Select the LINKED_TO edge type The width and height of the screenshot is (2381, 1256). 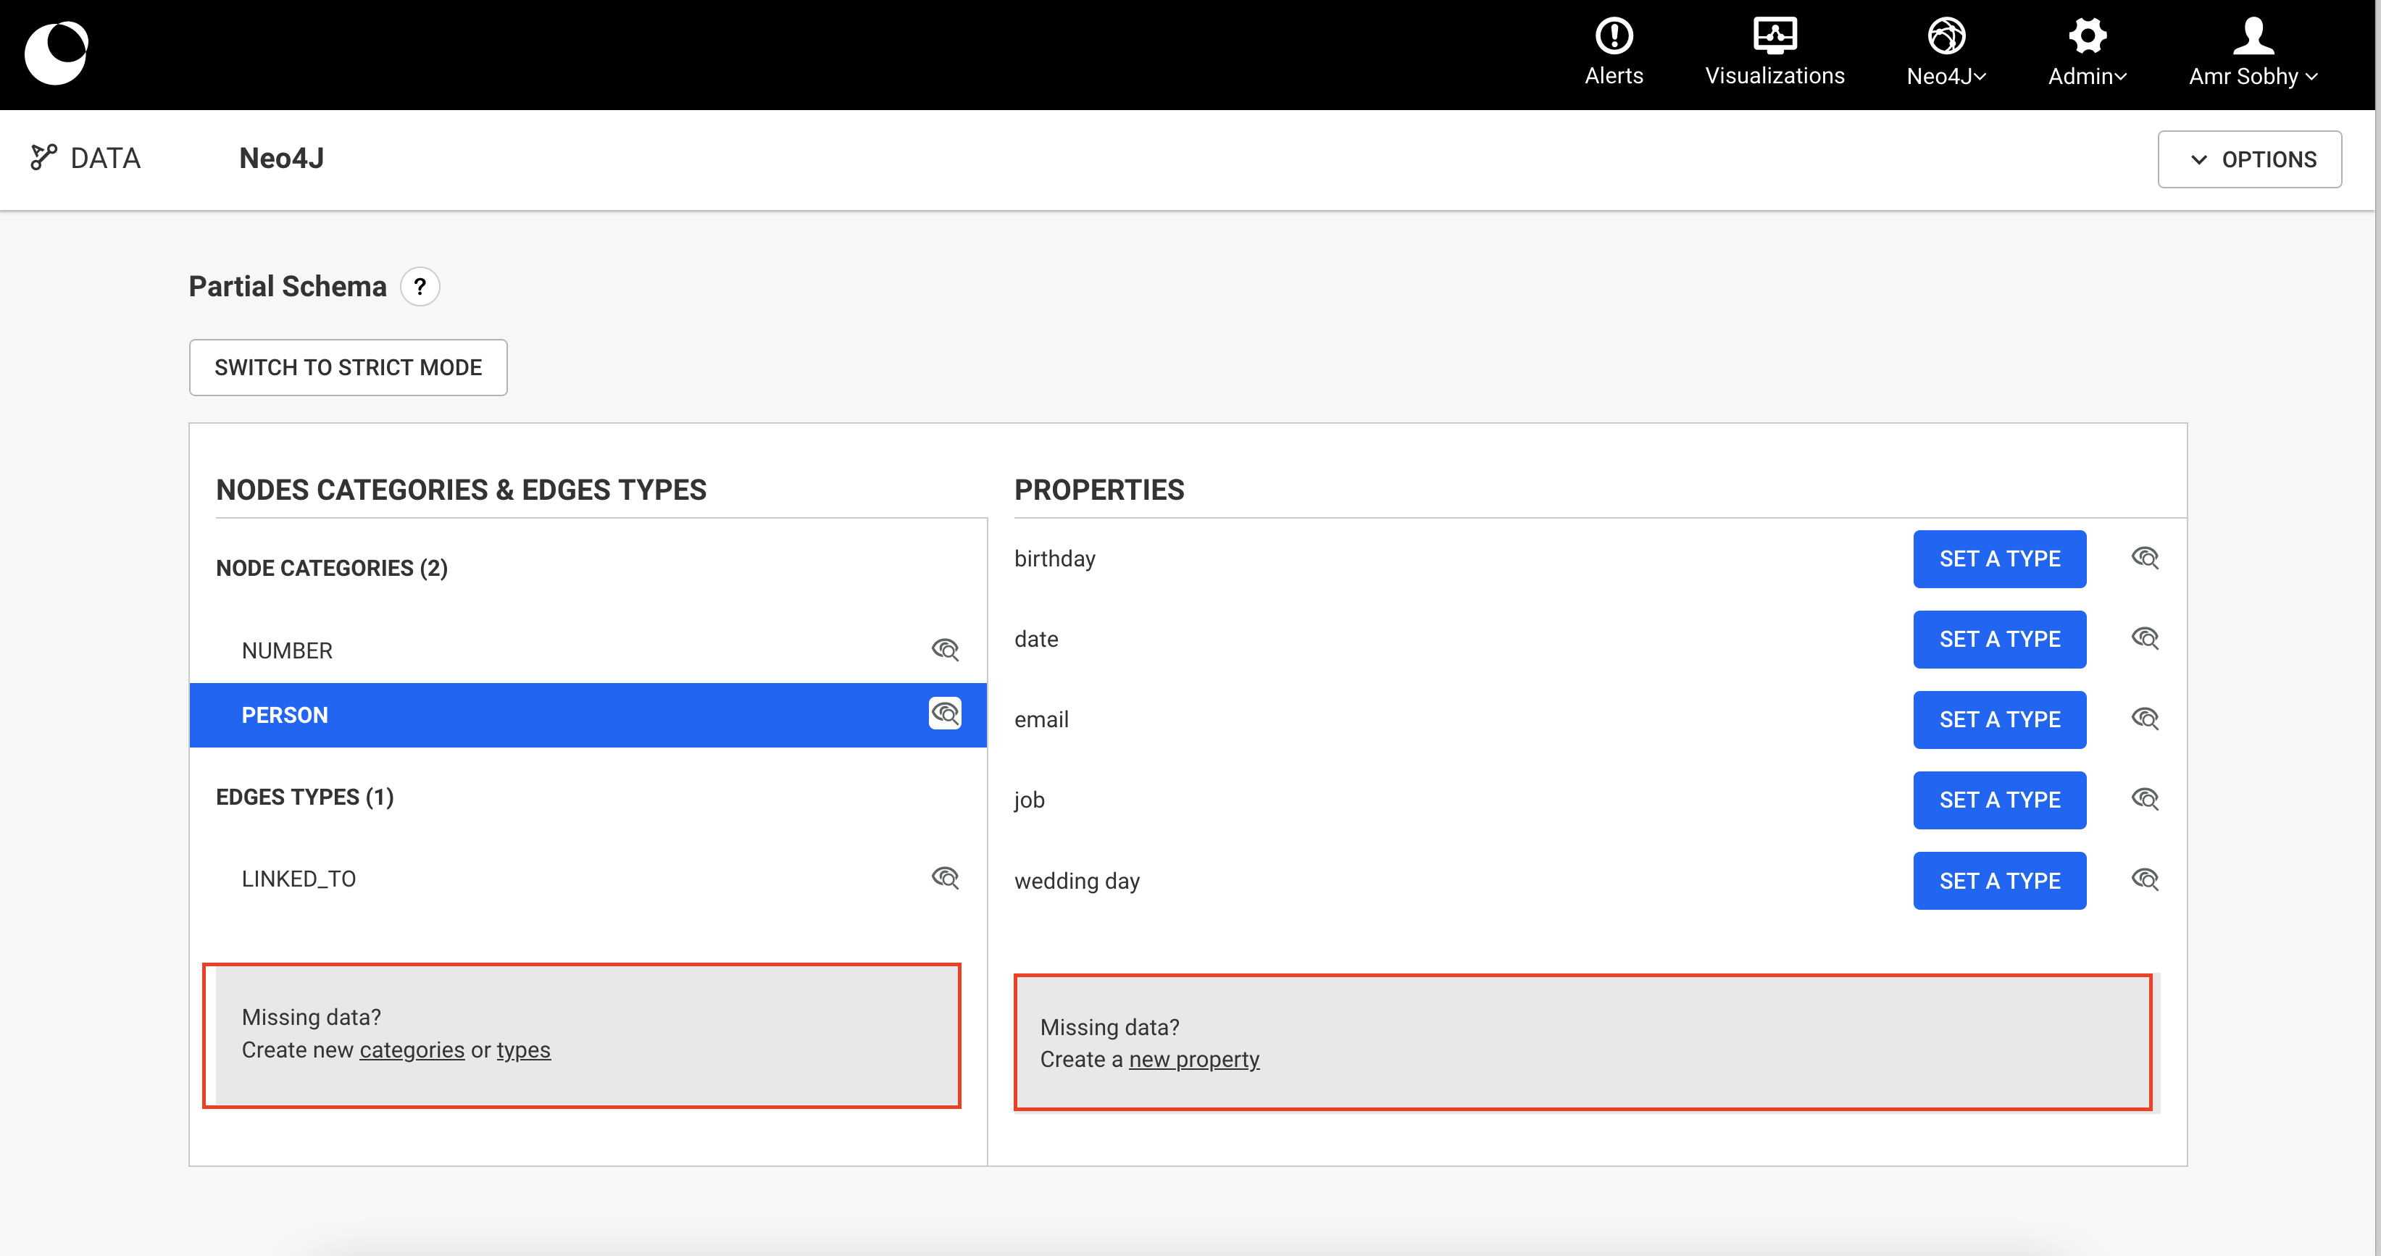pyautogui.click(x=299, y=879)
